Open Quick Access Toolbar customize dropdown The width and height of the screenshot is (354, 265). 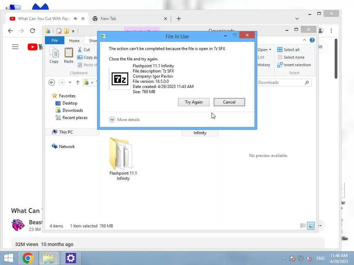pos(73,31)
